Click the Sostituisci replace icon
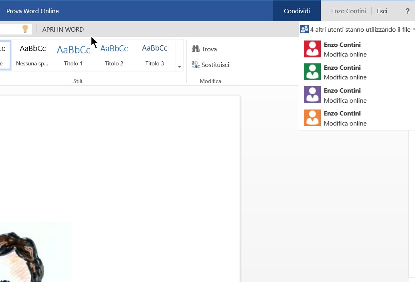This screenshot has width=415, height=282. coord(196,65)
